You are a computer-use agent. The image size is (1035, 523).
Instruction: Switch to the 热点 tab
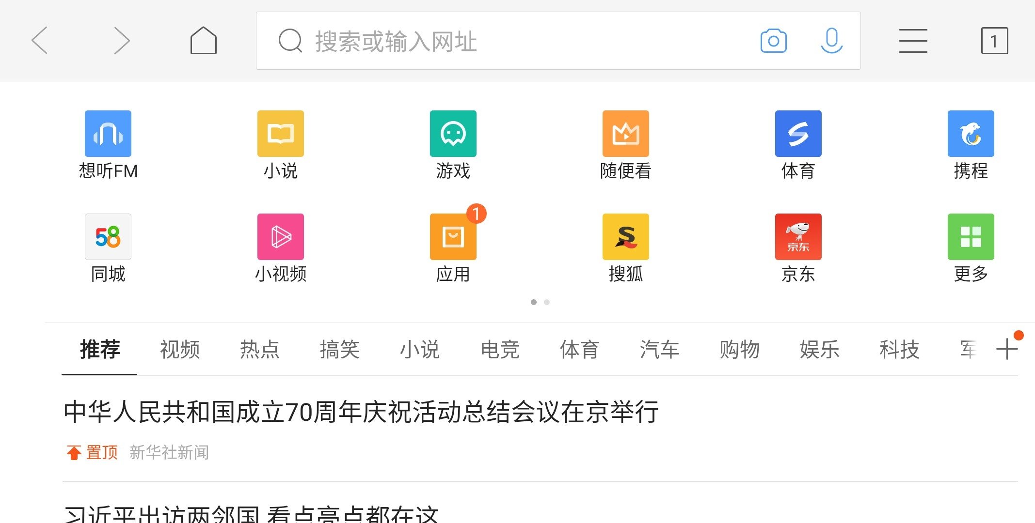click(x=260, y=349)
